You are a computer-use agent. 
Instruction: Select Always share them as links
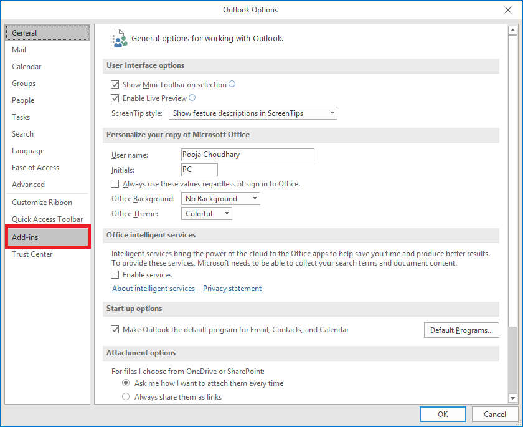[126, 396]
